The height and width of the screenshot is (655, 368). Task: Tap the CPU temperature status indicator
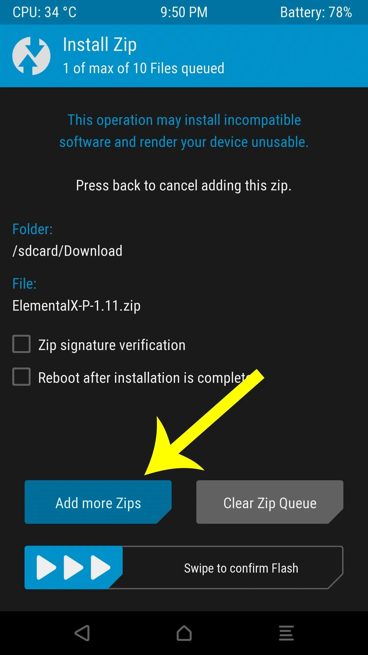click(44, 12)
